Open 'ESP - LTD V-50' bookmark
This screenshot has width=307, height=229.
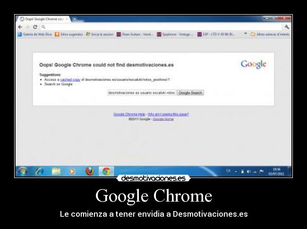pyautogui.click(x=216, y=34)
